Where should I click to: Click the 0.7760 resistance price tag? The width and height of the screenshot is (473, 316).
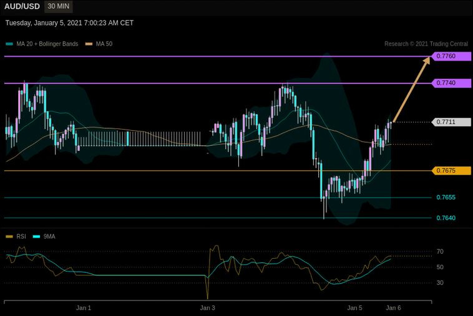[x=451, y=56]
